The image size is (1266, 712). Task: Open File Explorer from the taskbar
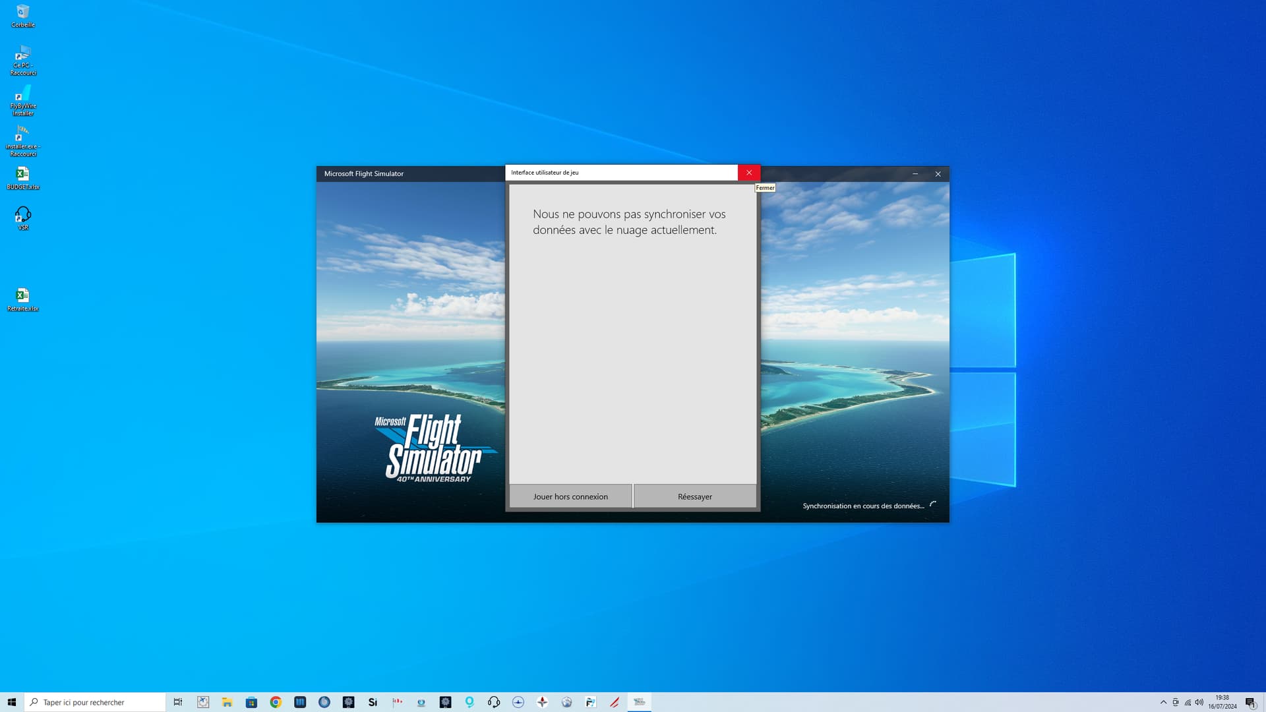tap(227, 702)
